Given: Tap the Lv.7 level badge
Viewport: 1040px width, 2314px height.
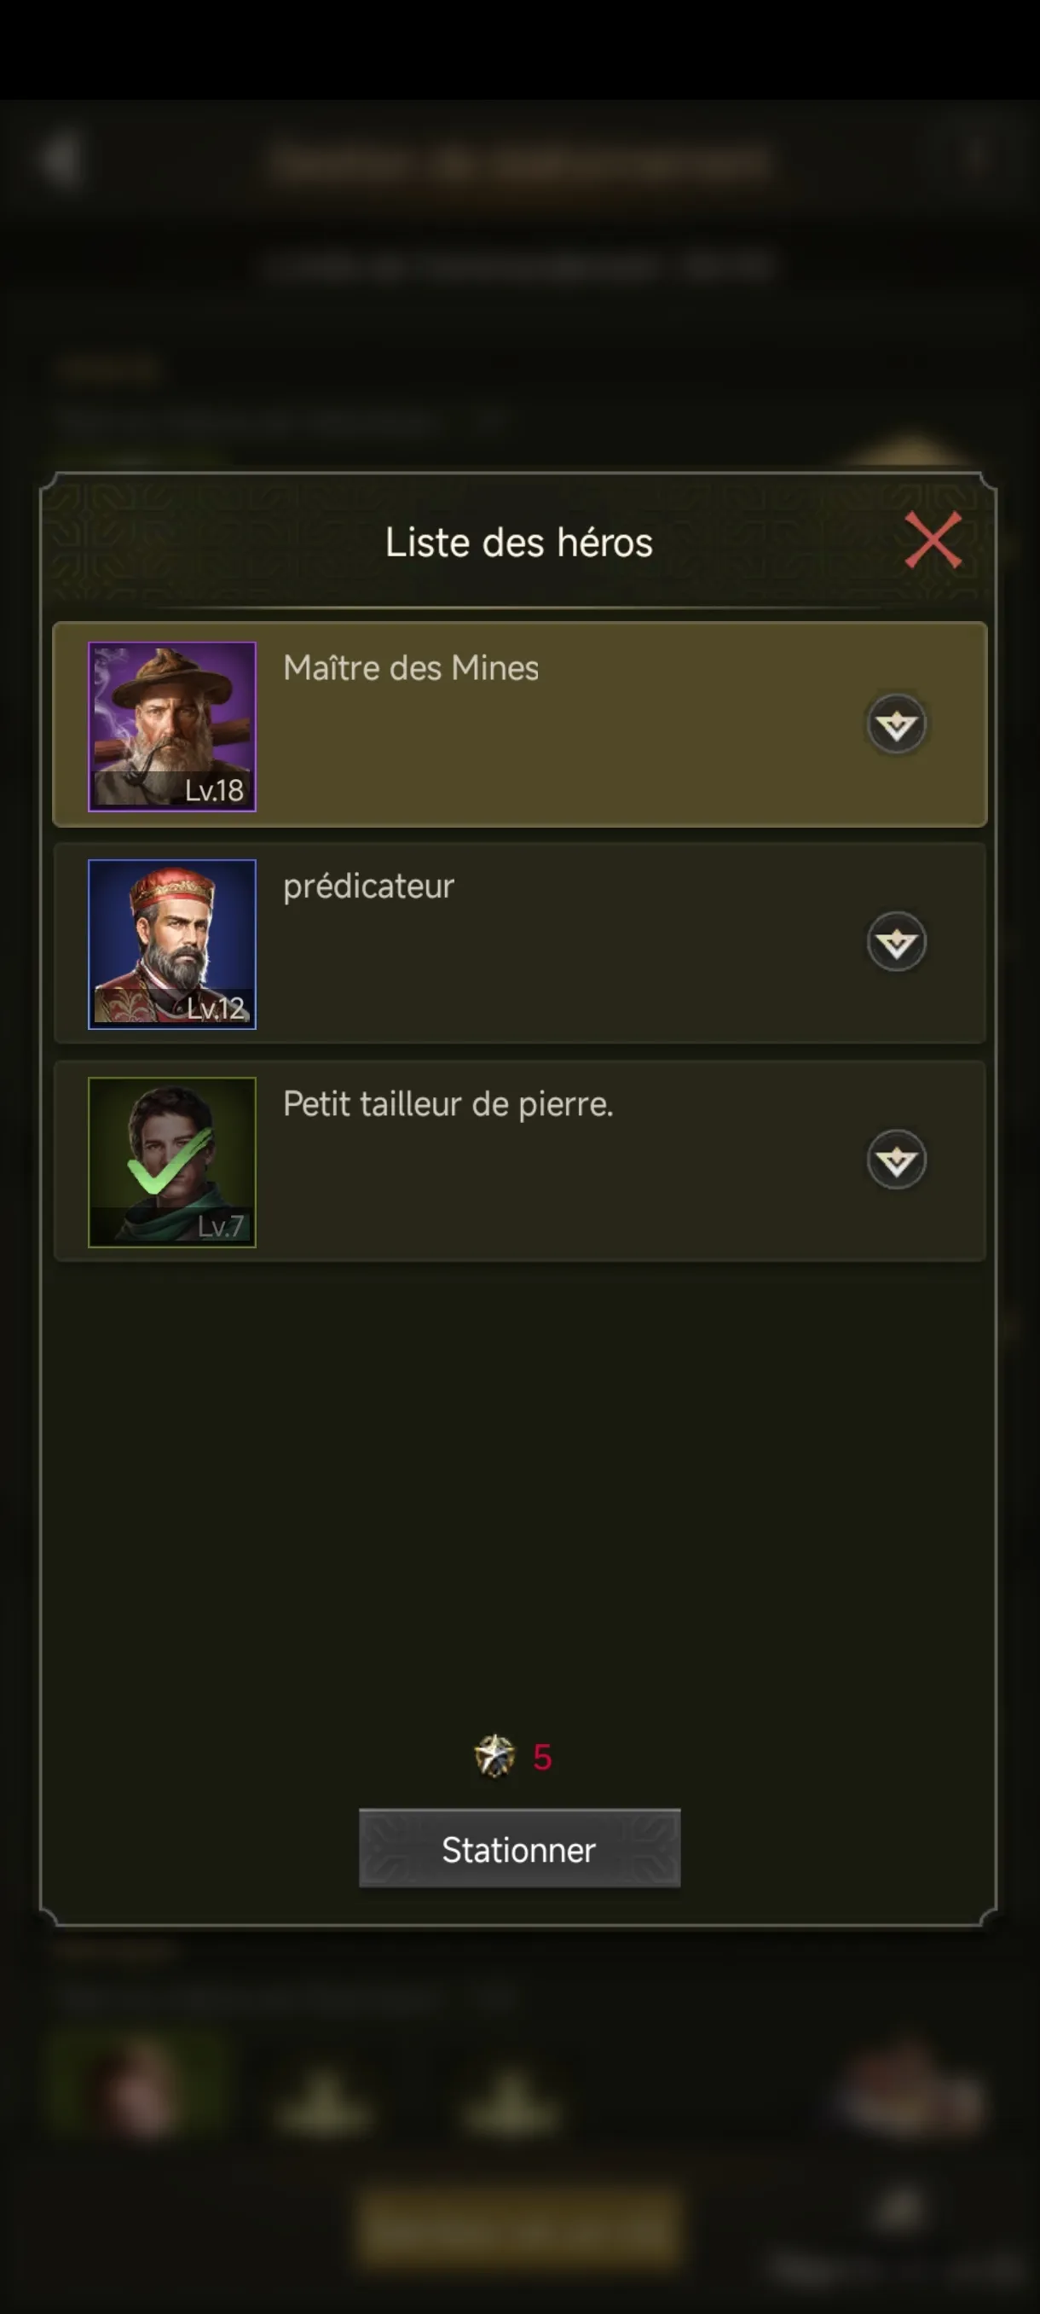Looking at the screenshot, I should click(x=220, y=1226).
